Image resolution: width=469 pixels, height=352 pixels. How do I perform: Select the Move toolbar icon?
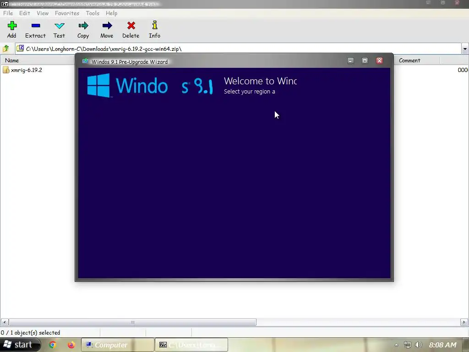pyautogui.click(x=107, y=30)
